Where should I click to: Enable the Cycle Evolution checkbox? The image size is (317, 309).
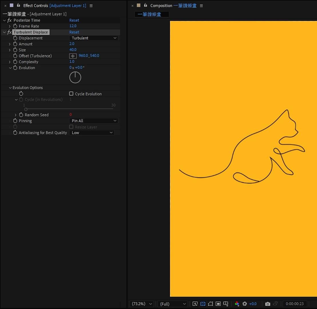coord(71,94)
